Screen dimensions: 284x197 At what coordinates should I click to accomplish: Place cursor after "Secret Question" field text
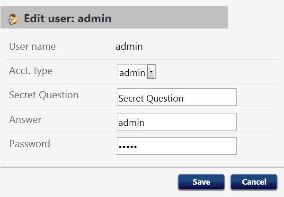pyautogui.click(x=185, y=98)
